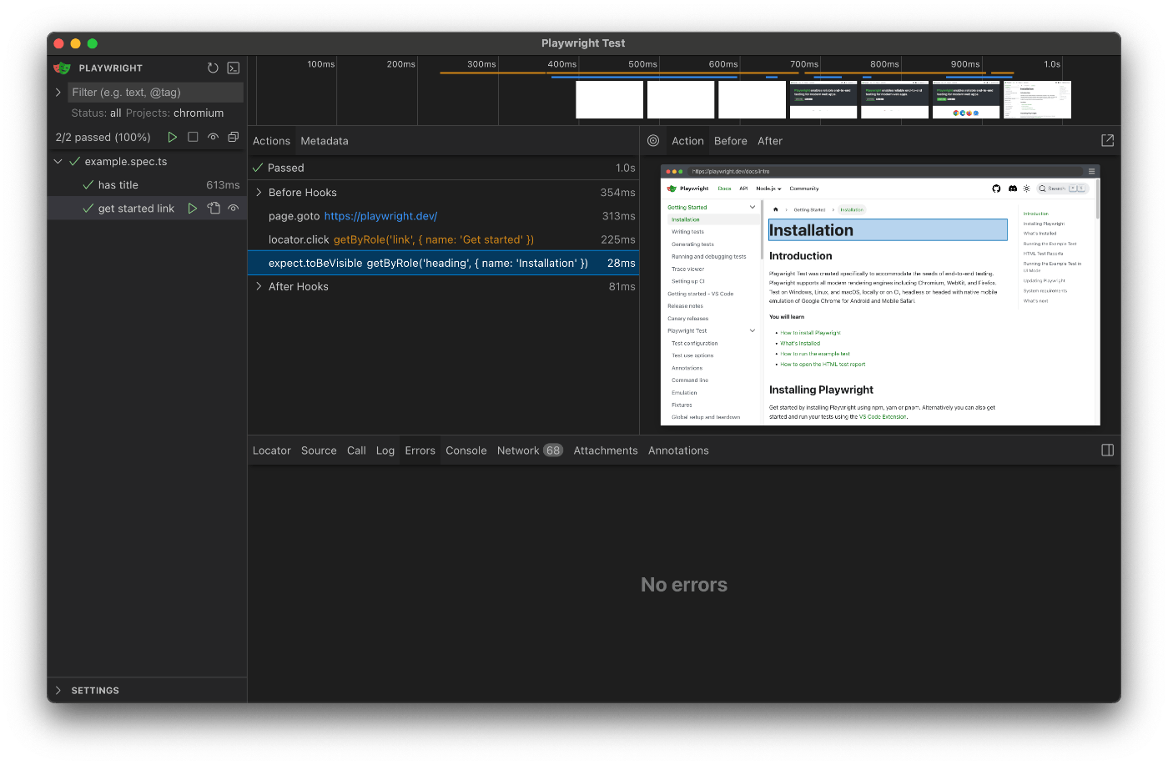Select the 'get started link' test row
1168x765 pixels.
(x=147, y=209)
